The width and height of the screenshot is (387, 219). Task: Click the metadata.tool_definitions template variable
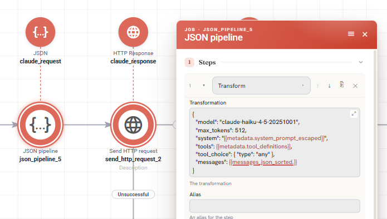pos(254,146)
